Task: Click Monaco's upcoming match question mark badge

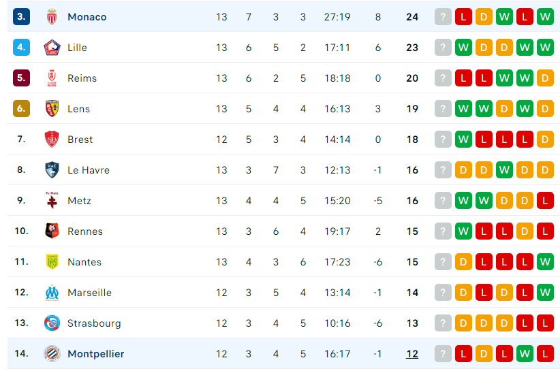Action: [443, 17]
